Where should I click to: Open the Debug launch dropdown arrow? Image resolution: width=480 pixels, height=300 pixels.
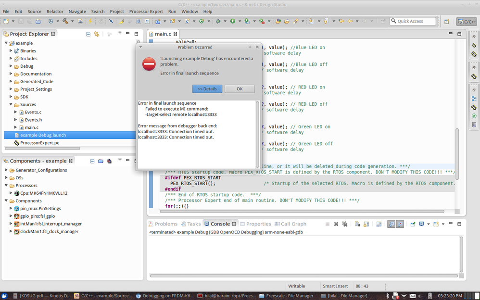[x=225, y=21]
